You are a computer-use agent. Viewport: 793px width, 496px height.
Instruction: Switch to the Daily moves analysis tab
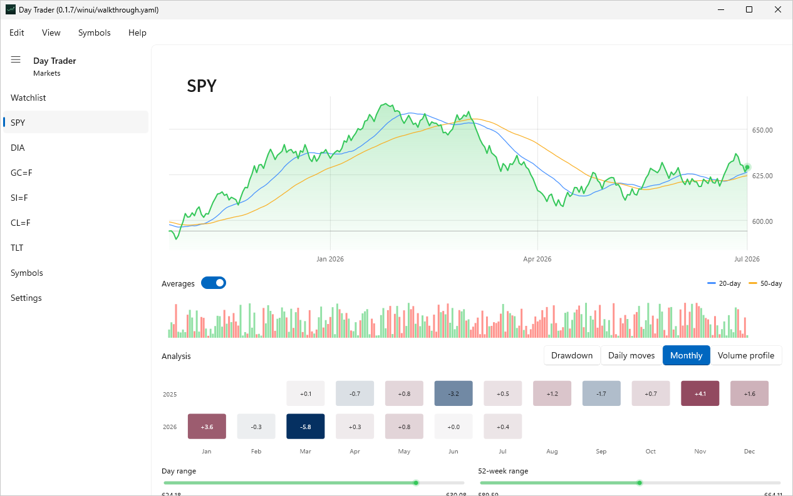pyautogui.click(x=631, y=355)
